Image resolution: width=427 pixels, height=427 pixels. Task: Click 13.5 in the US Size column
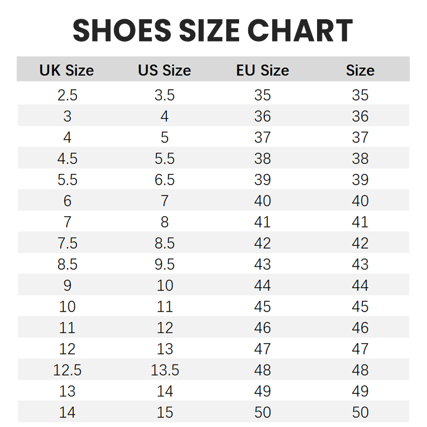(x=164, y=370)
